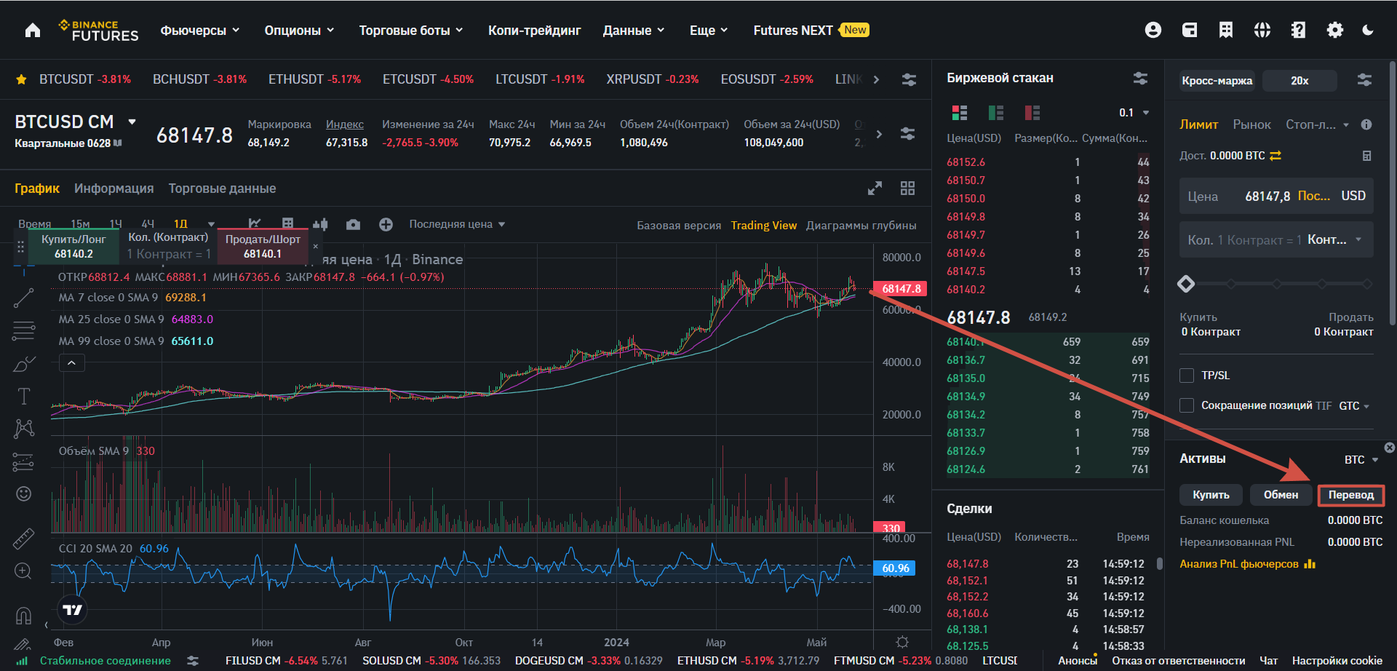
Task: Click yellow transfer arrows next to available BTC
Action: click(x=1275, y=156)
